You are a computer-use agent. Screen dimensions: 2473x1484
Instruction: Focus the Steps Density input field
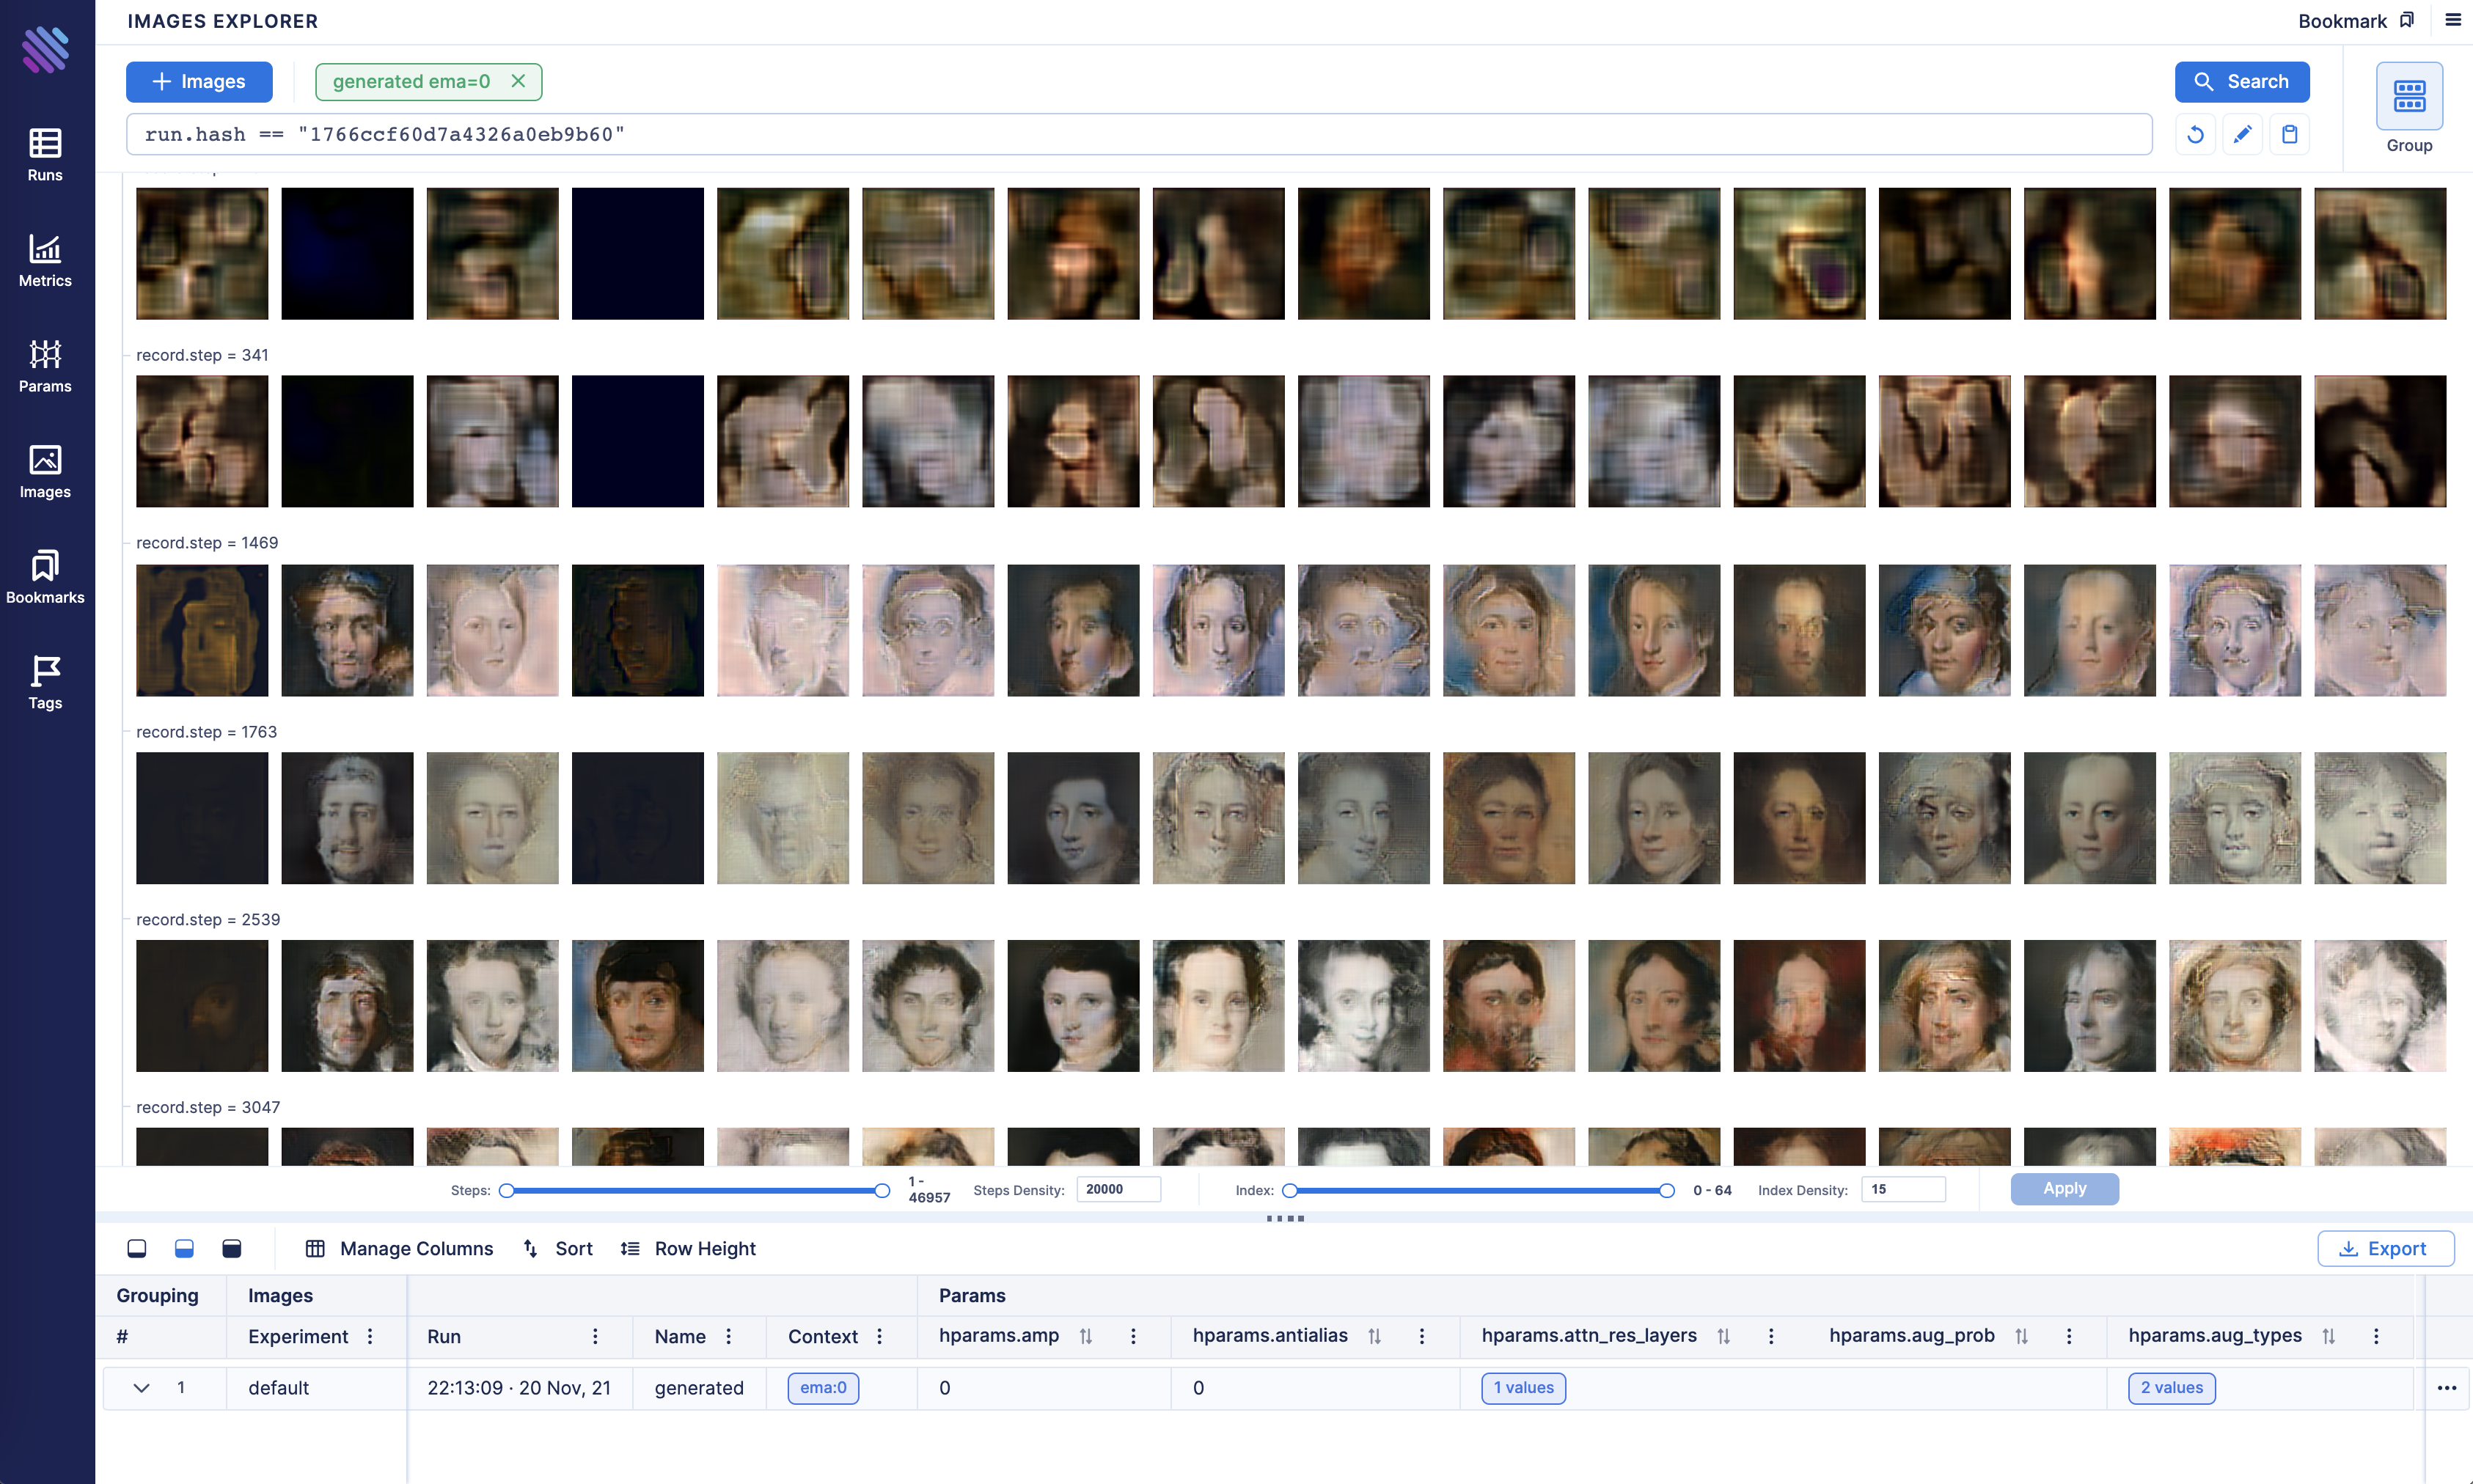pyautogui.click(x=1118, y=1189)
